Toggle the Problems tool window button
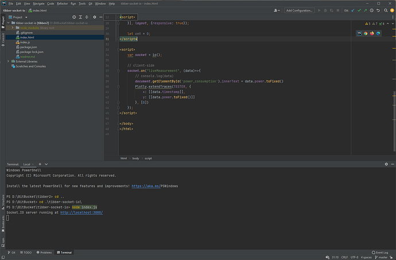Screen dimensions: 396x260 (x=45, y=252)
